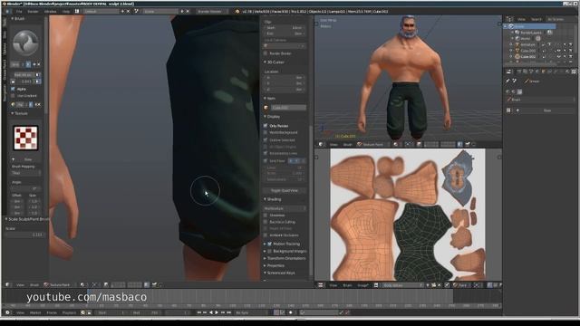Toggle the Only Render checkbox
The width and height of the screenshot is (580, 326).
pyautogui.click(x=266, y=126)
